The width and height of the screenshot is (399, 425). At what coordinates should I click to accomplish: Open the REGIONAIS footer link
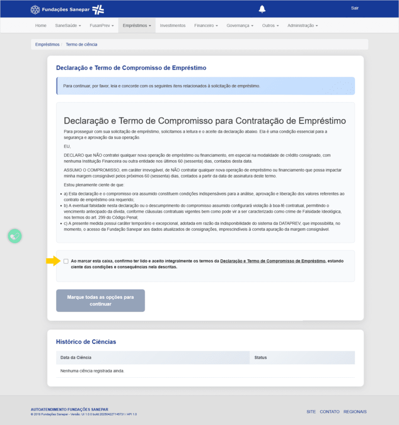click(355, 412)
